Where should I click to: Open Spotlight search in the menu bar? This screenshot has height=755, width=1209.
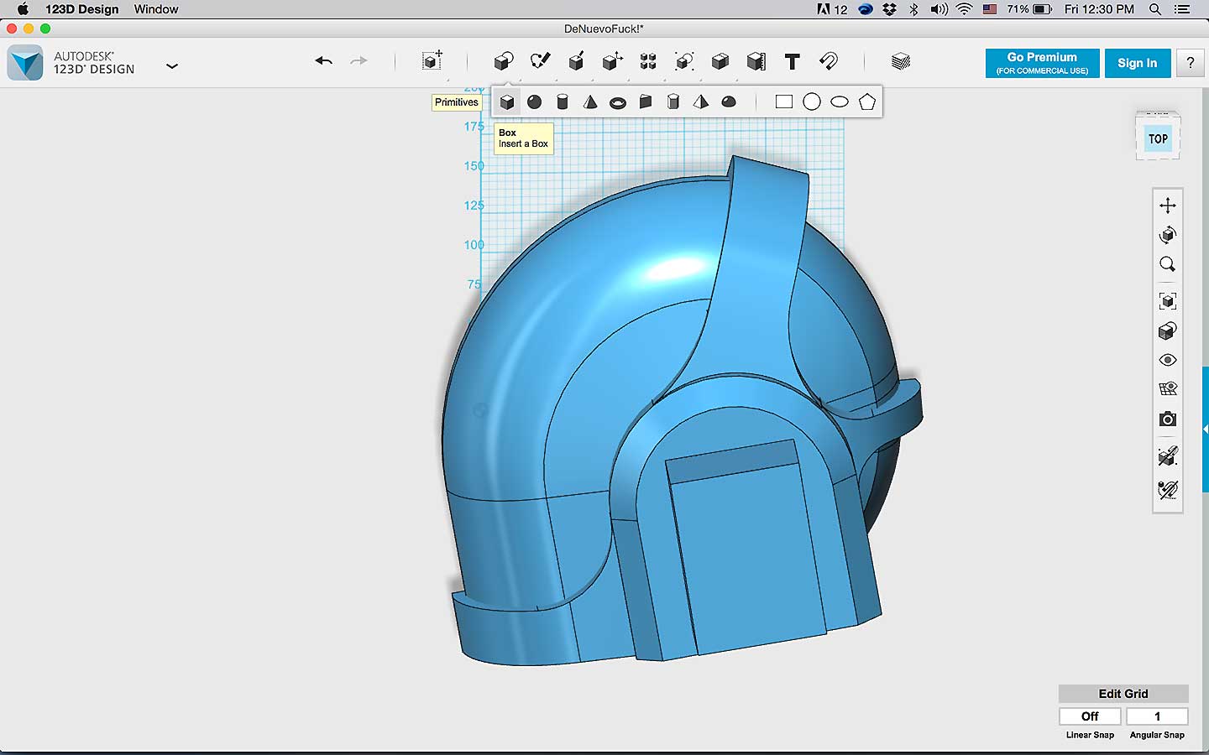click(1155, 9)
